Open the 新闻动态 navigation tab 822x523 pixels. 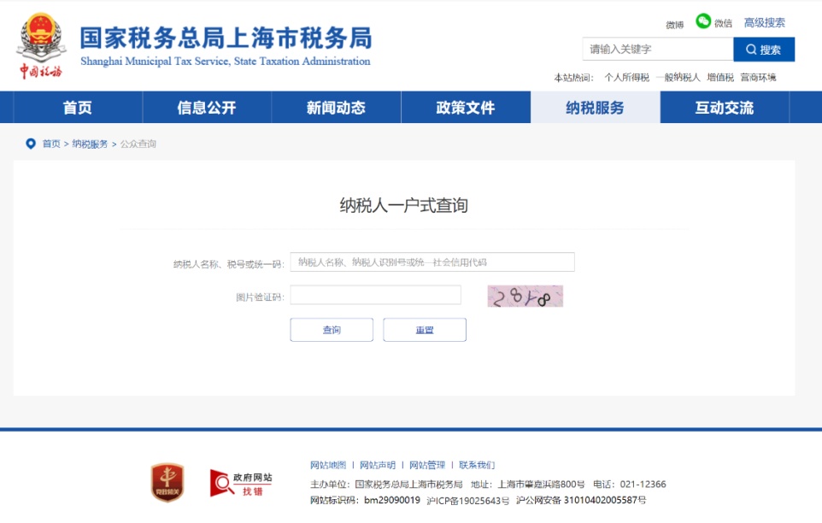336,108
